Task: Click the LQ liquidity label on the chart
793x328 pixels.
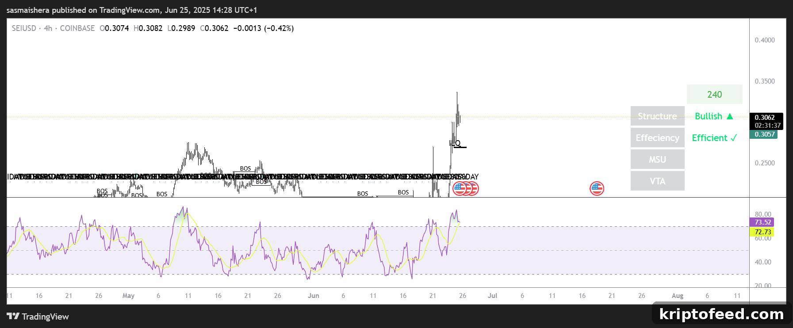Action: coord(456,143)
